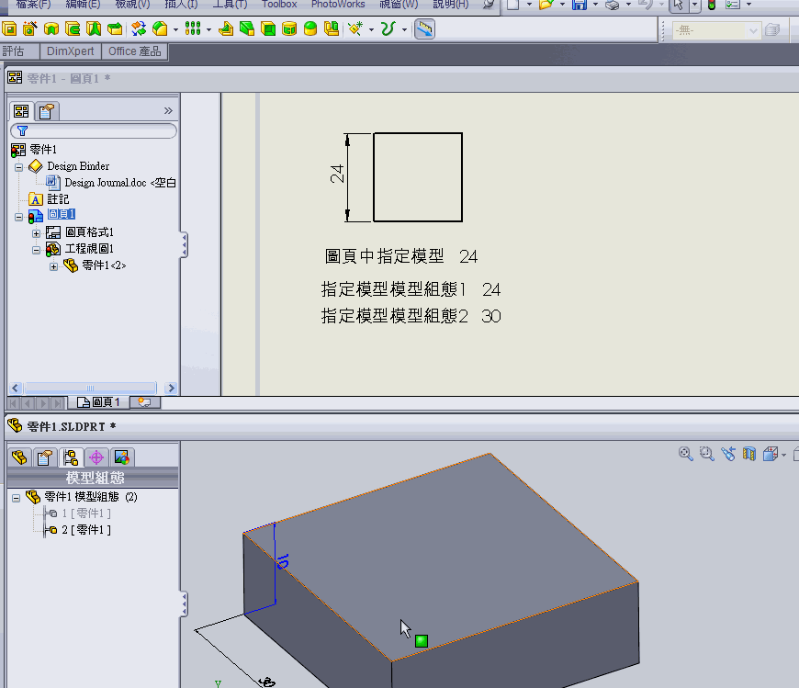
Task: Open the Hole Wizard tool
Action: tap(30, 29)
